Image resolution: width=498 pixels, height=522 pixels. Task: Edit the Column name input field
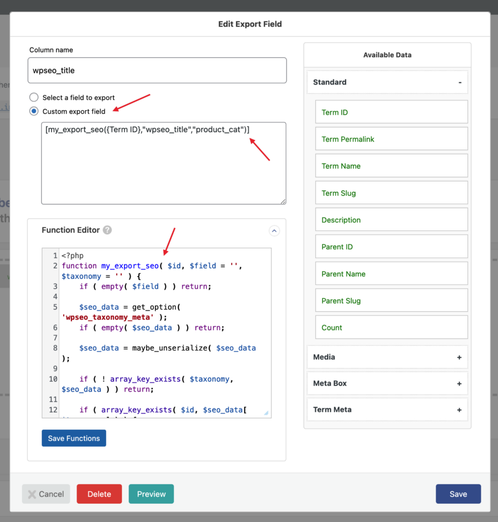pos(157,70)
